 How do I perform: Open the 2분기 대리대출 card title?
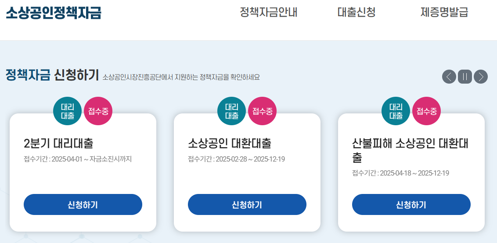58,143
